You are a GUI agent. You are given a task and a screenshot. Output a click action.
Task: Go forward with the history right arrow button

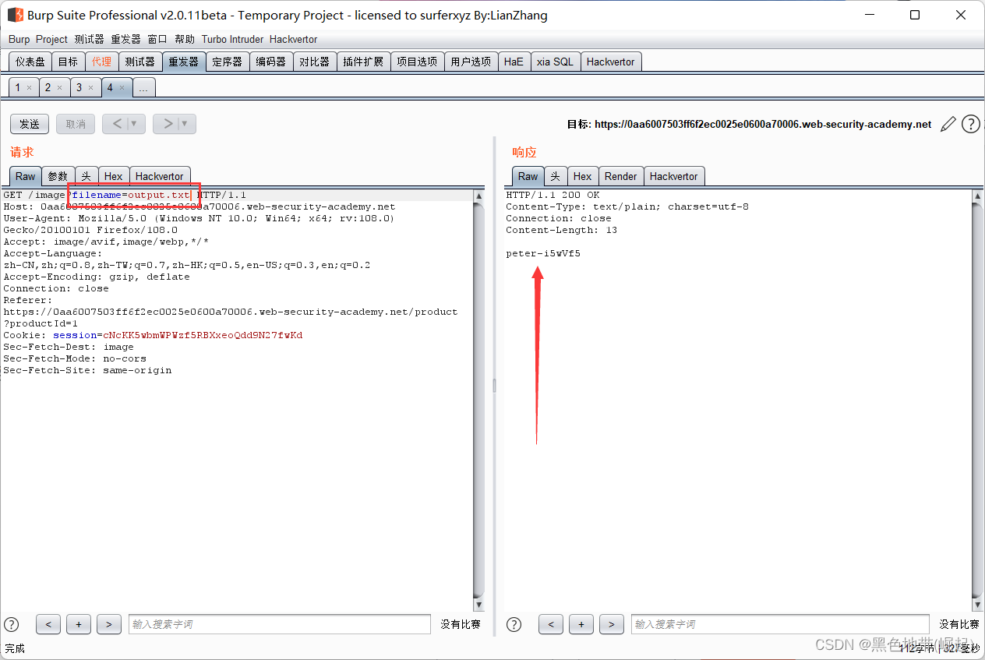(166, 124)
